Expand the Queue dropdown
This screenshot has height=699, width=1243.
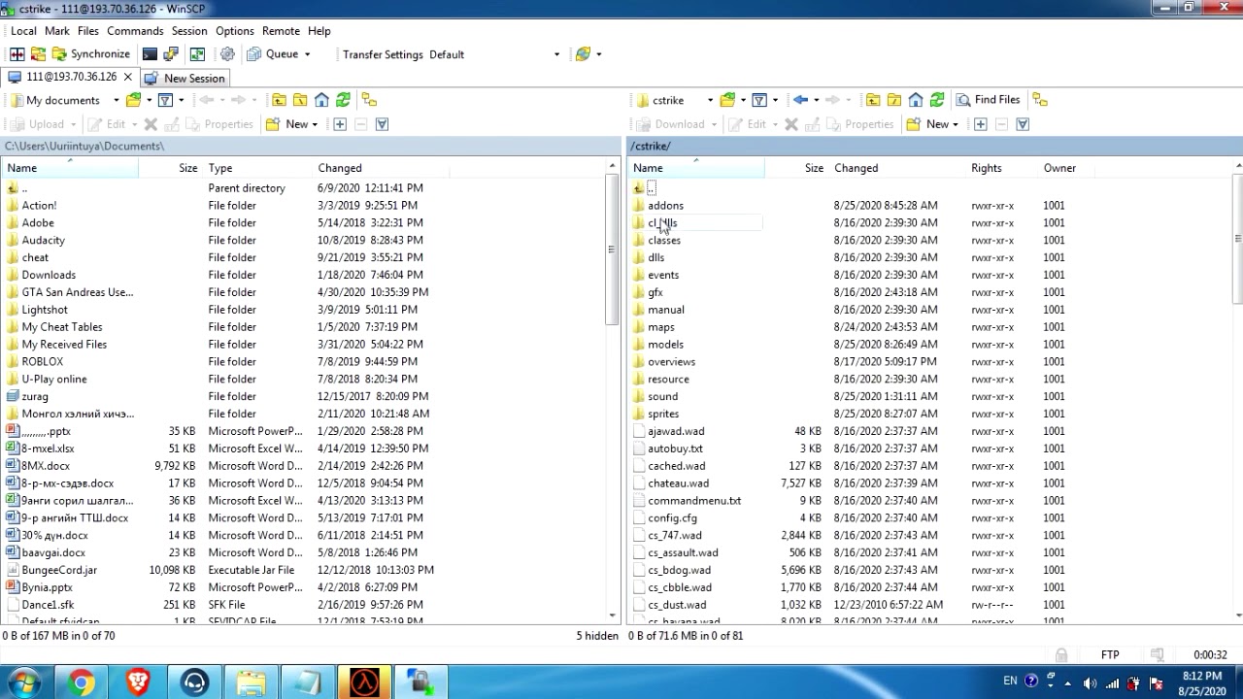click(x=307, y=54)
